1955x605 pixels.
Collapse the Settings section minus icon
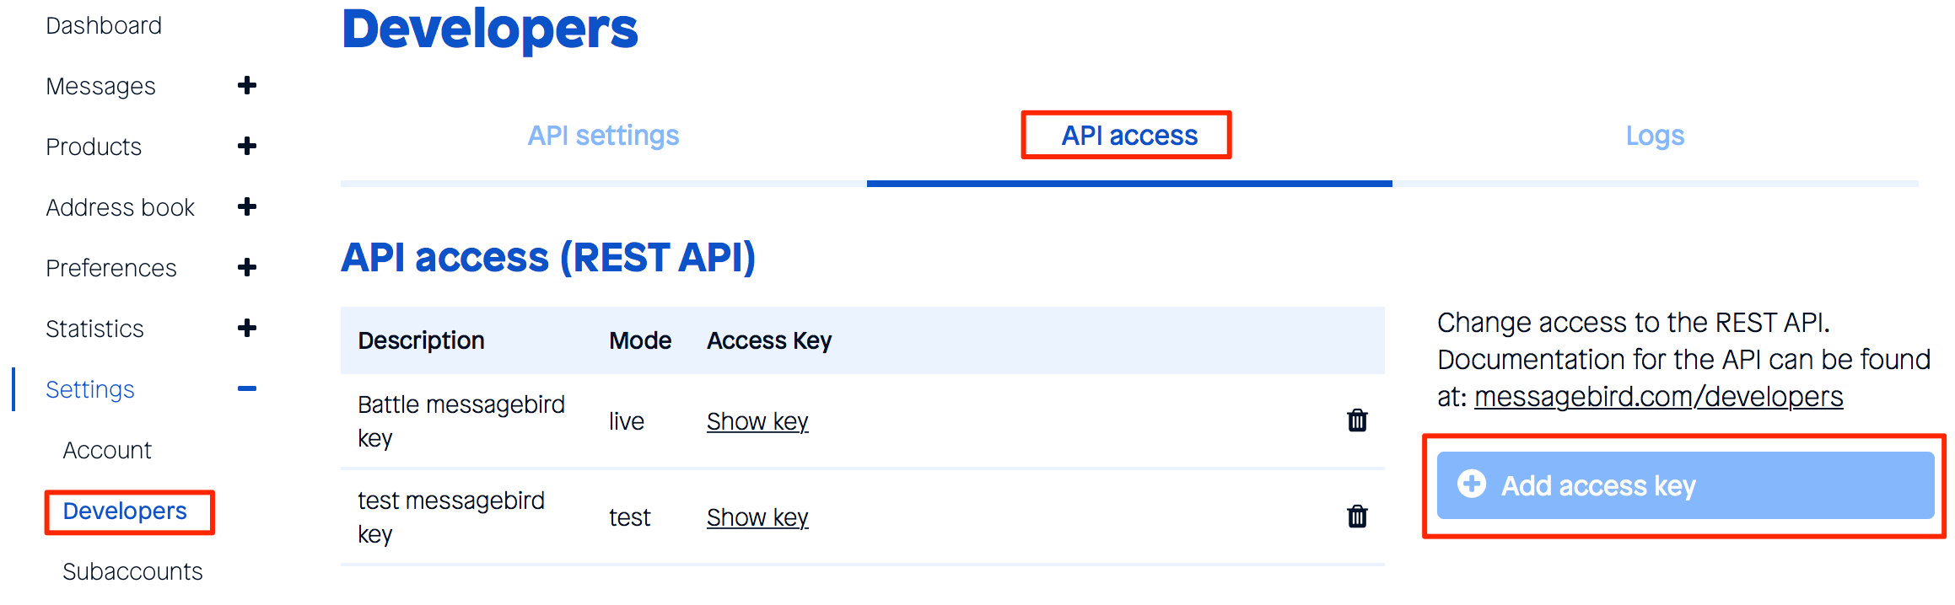point(247,388)
